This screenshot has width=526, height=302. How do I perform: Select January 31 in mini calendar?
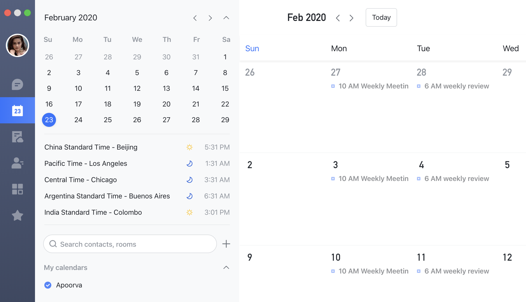coord(196,57)
